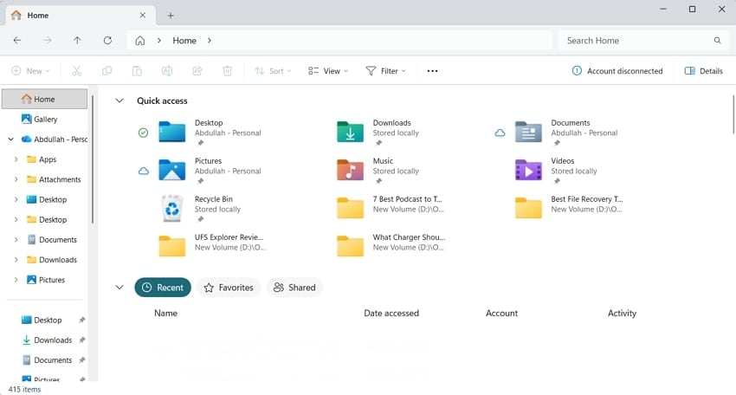Select Home in navigation sidebar

(44, 99)
